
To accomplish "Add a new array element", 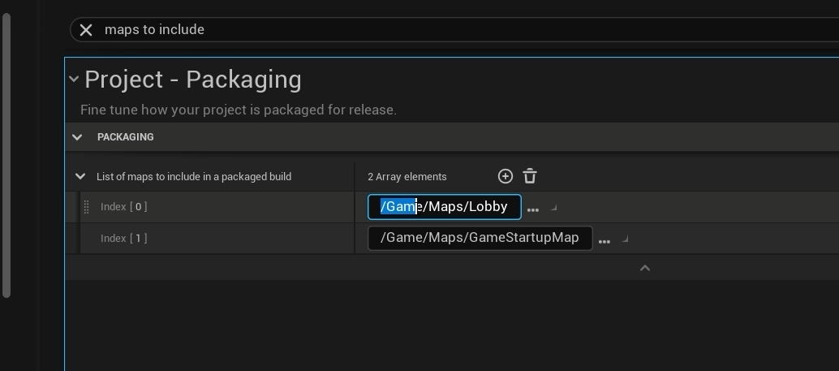I will pos(506,176).
